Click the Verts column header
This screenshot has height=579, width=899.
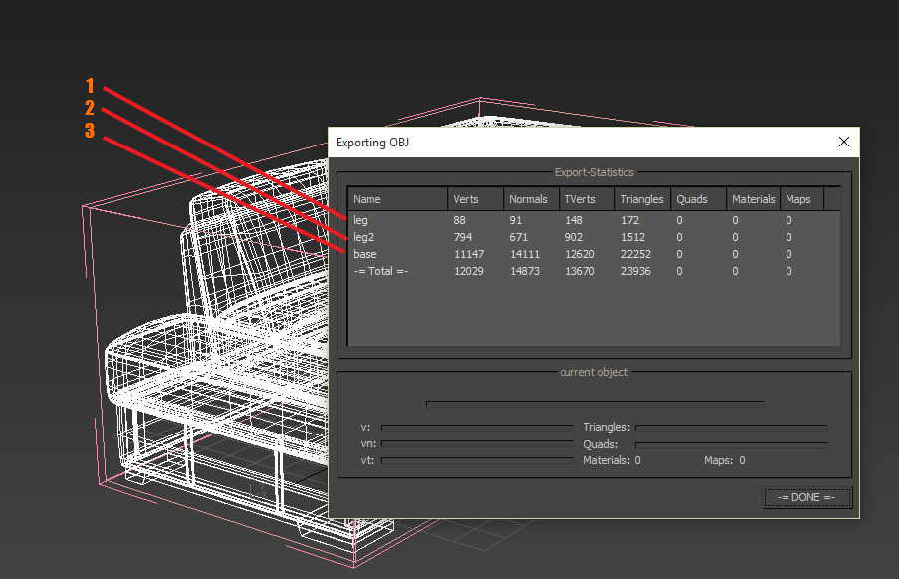[474, 198]
